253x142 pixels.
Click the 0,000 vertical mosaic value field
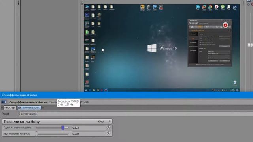pos(89,134)
